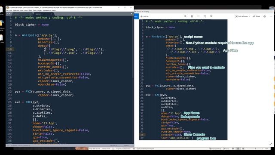Open the Preferences menu in Sublime Text
Screen dimensions: 275x155
pyautogui.click(x=47, y=10)
